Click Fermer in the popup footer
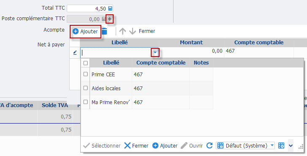 pyautogui.click(x=136, y=145)
